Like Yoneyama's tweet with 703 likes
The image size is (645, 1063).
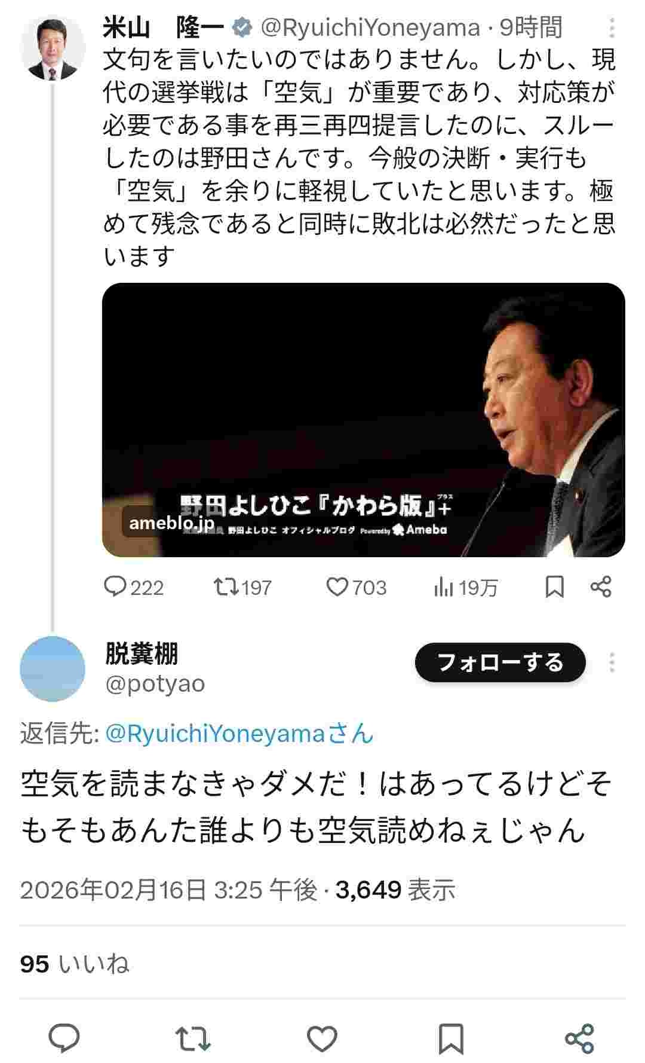tap(357, 587)
